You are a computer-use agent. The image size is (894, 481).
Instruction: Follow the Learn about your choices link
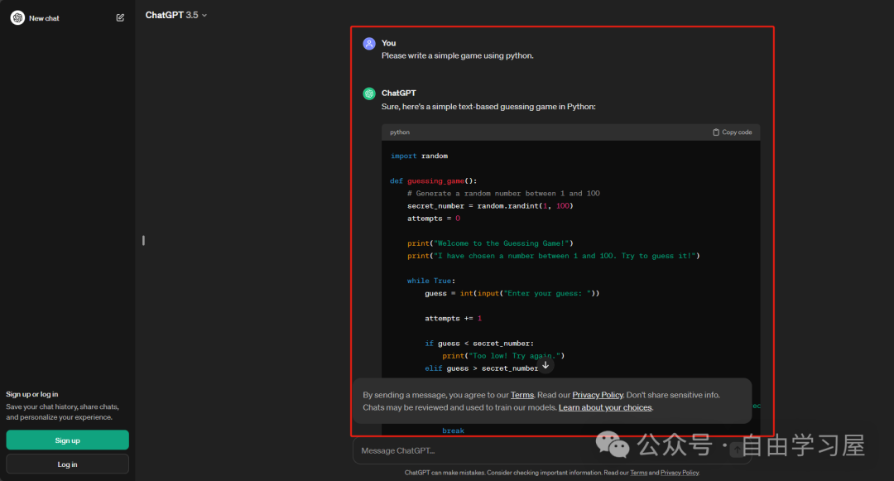click(x=605, y=407)
